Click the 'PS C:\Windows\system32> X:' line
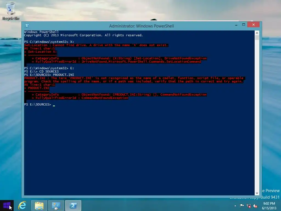 pos(49,42)
